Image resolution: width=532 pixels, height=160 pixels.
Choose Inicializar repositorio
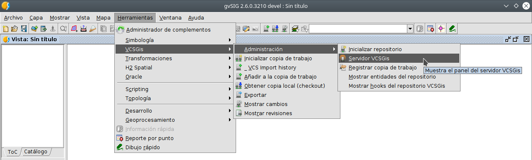[399, 49]
